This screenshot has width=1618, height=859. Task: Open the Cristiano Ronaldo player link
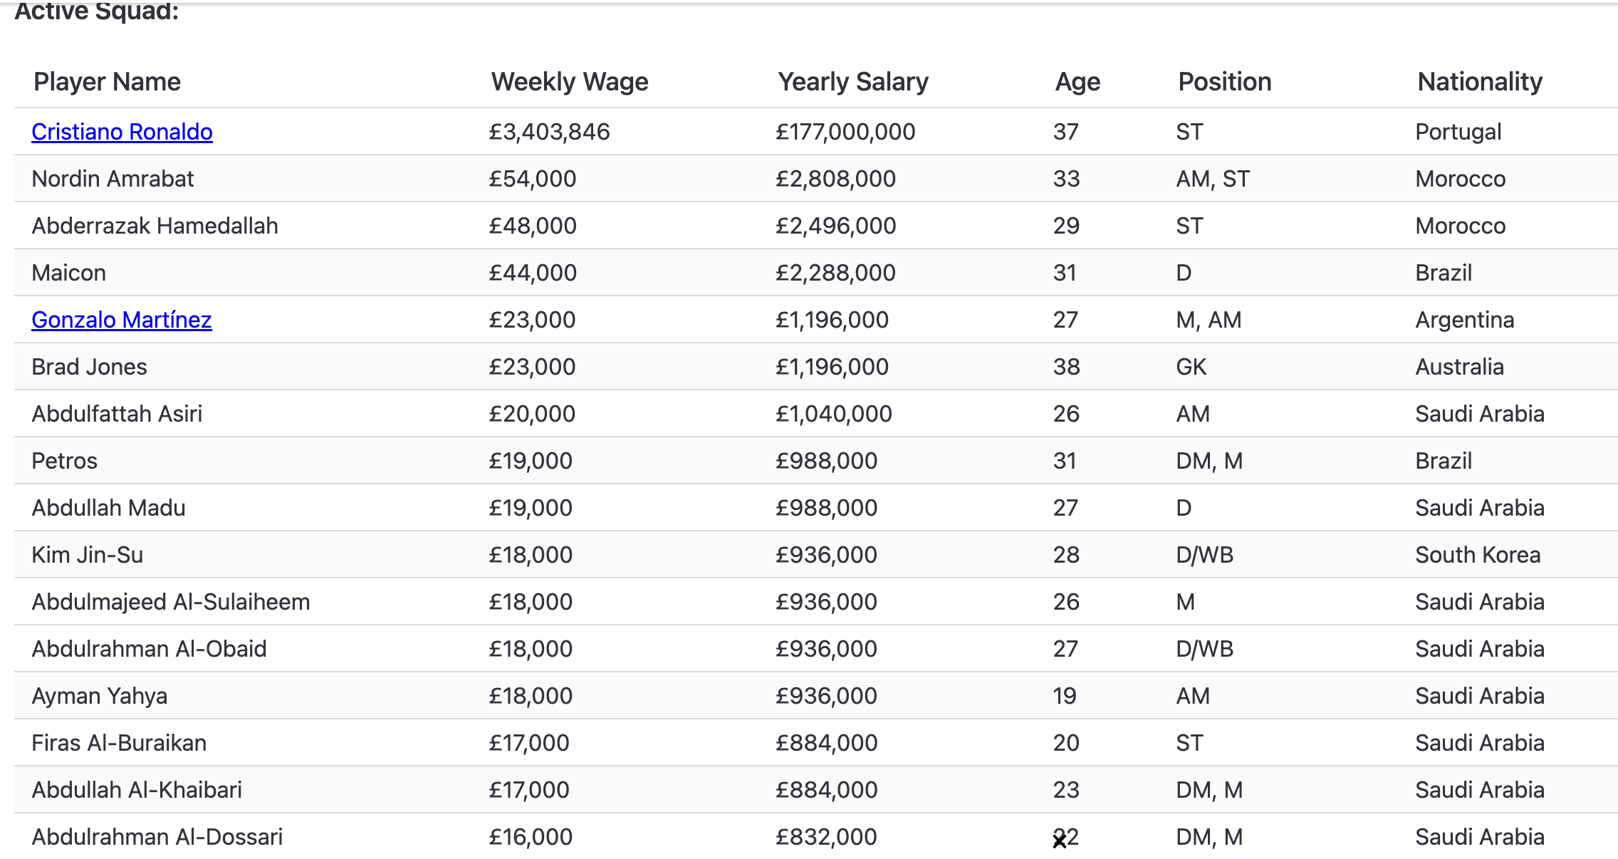coord(122,132)
